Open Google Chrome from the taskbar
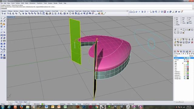This screenshot has width=194, height=109. point(97,107)
